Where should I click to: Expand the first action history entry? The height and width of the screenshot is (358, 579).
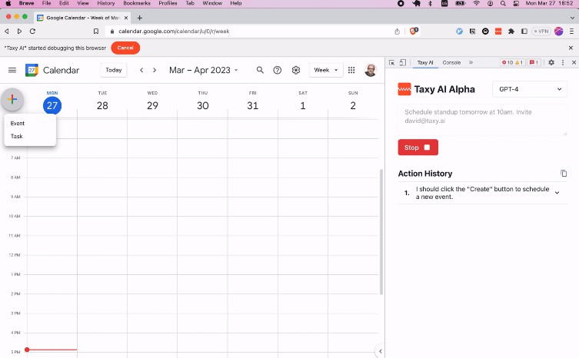pyautogui.click(x=557, y=193)
